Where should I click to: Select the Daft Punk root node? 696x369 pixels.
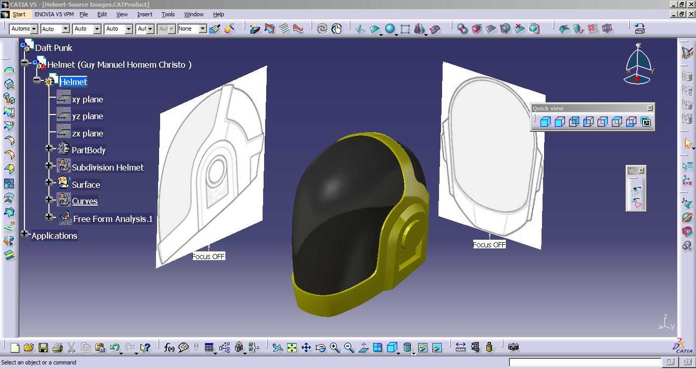(54, 48)
